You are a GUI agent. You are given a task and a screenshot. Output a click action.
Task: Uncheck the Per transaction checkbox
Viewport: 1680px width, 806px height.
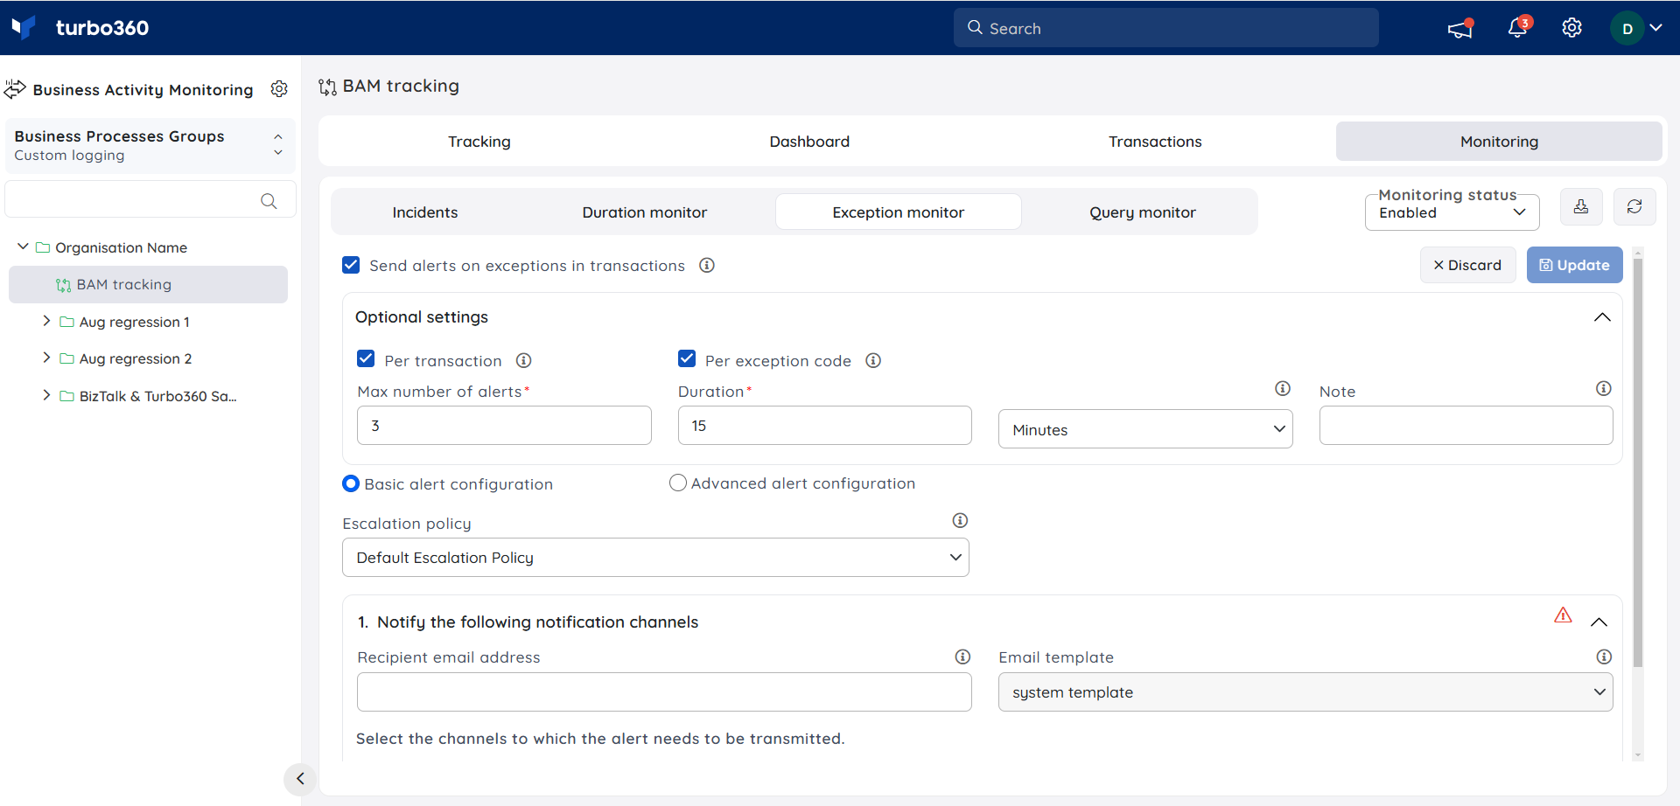tap(366, 359)
